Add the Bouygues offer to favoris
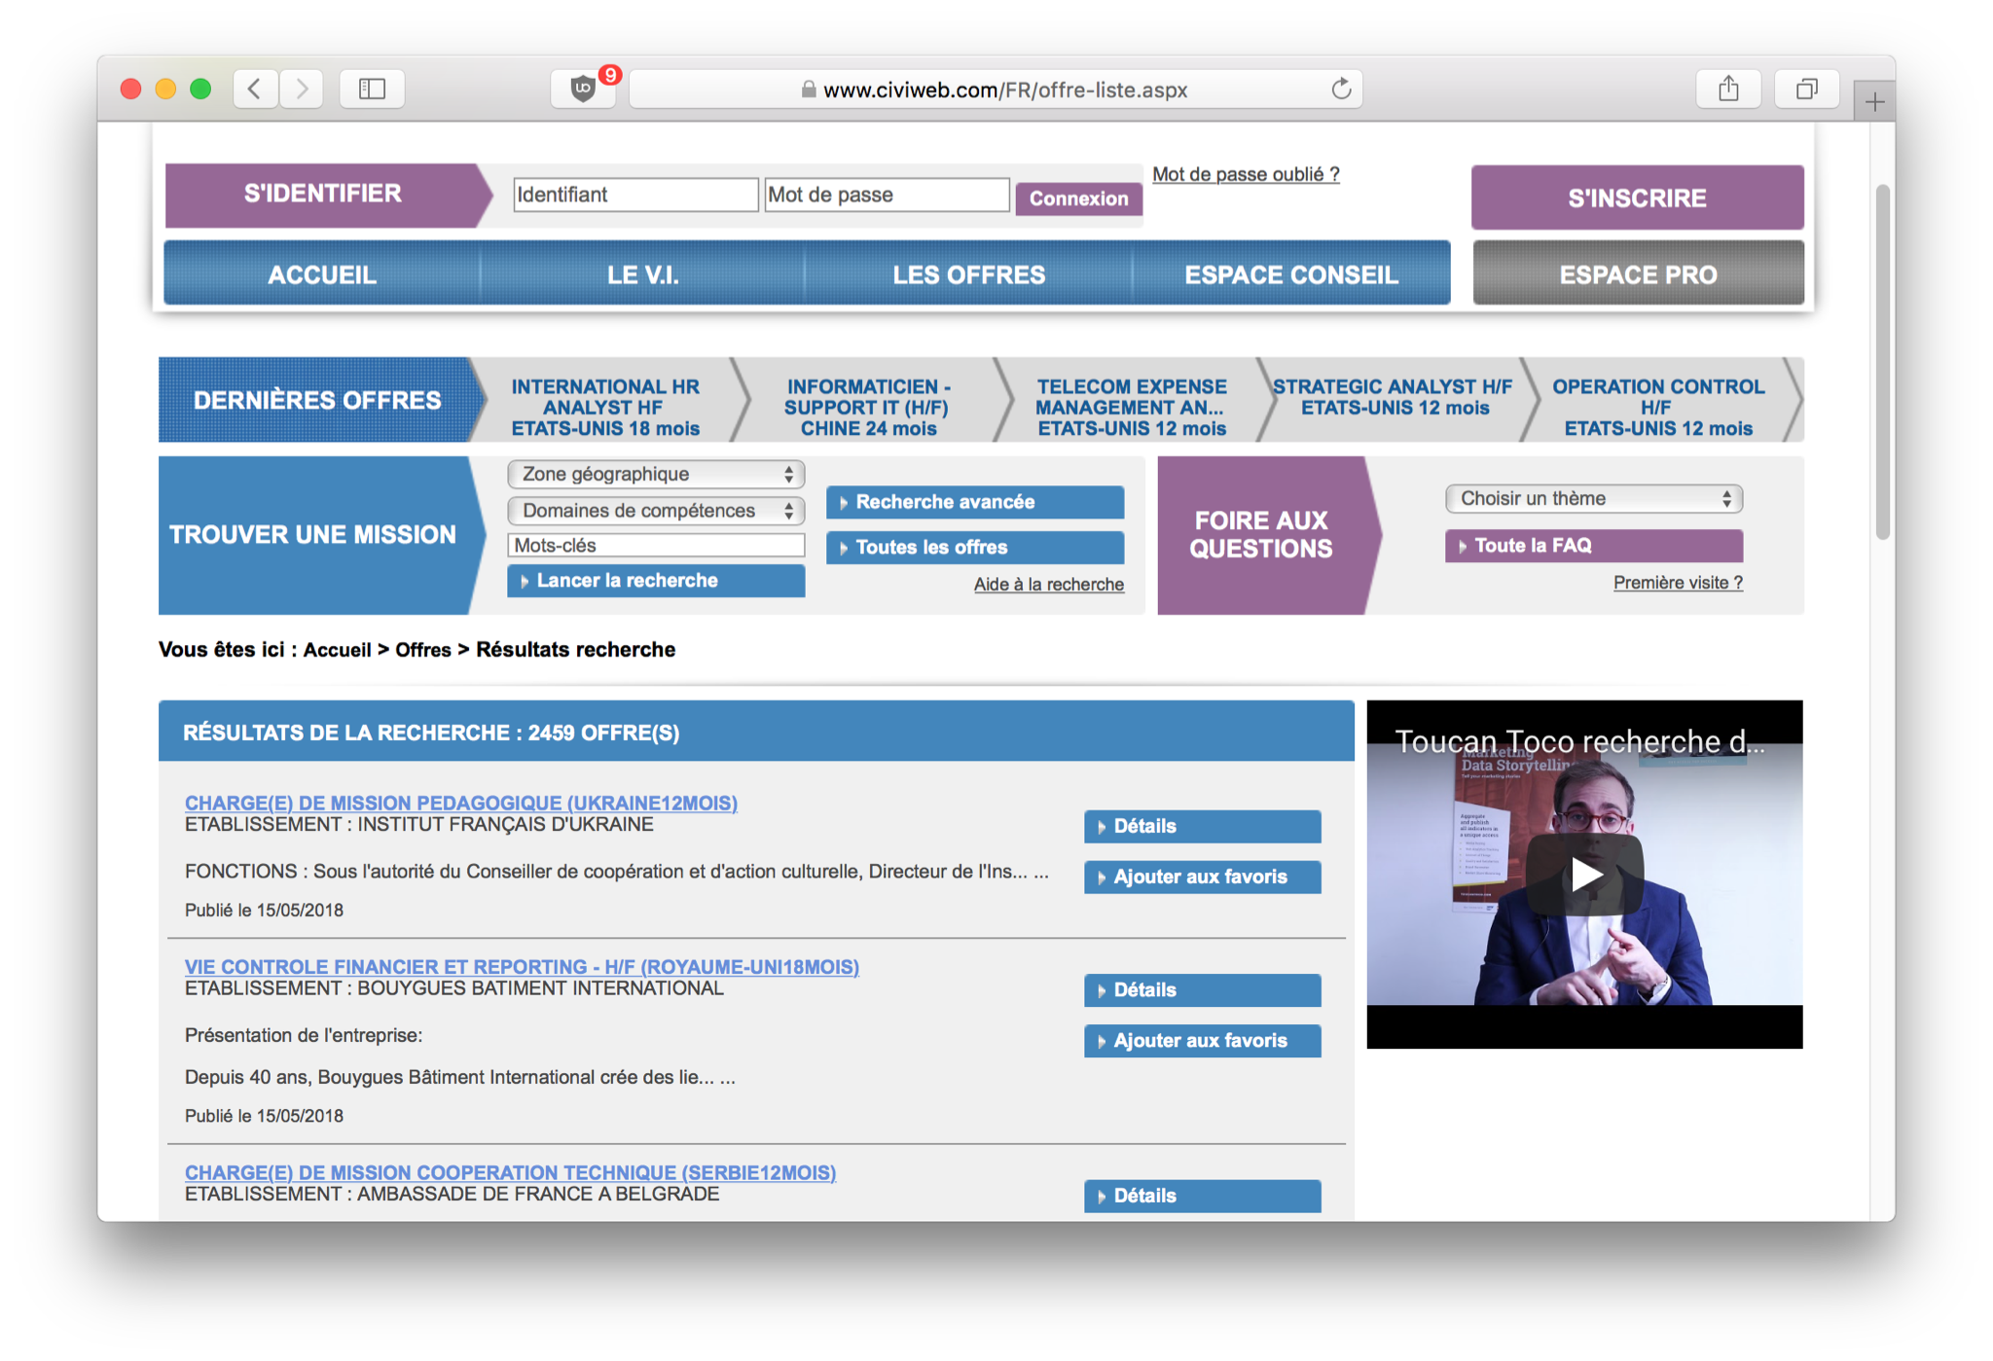Image resolution: width=1993 pixels, height=1361 pixels. coord(1202,1040)
